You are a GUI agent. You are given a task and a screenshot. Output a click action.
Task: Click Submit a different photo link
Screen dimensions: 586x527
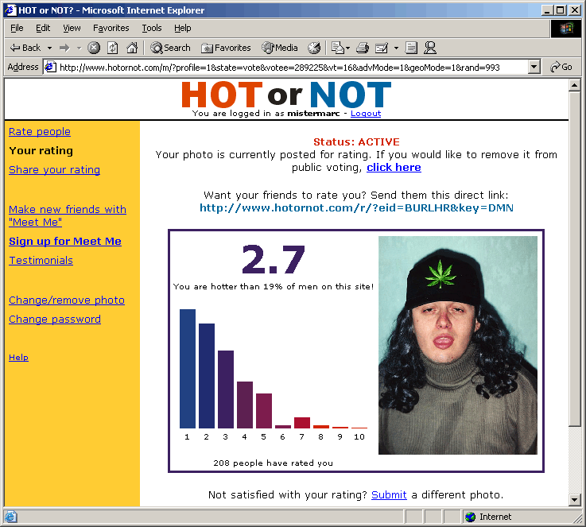(389, 495)
